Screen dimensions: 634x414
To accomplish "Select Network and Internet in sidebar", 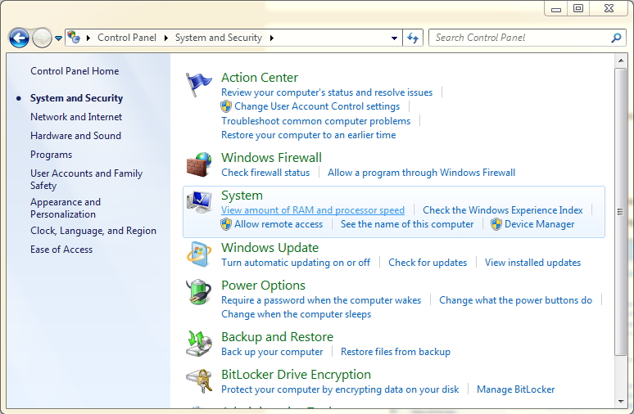I will pos(76,117).
